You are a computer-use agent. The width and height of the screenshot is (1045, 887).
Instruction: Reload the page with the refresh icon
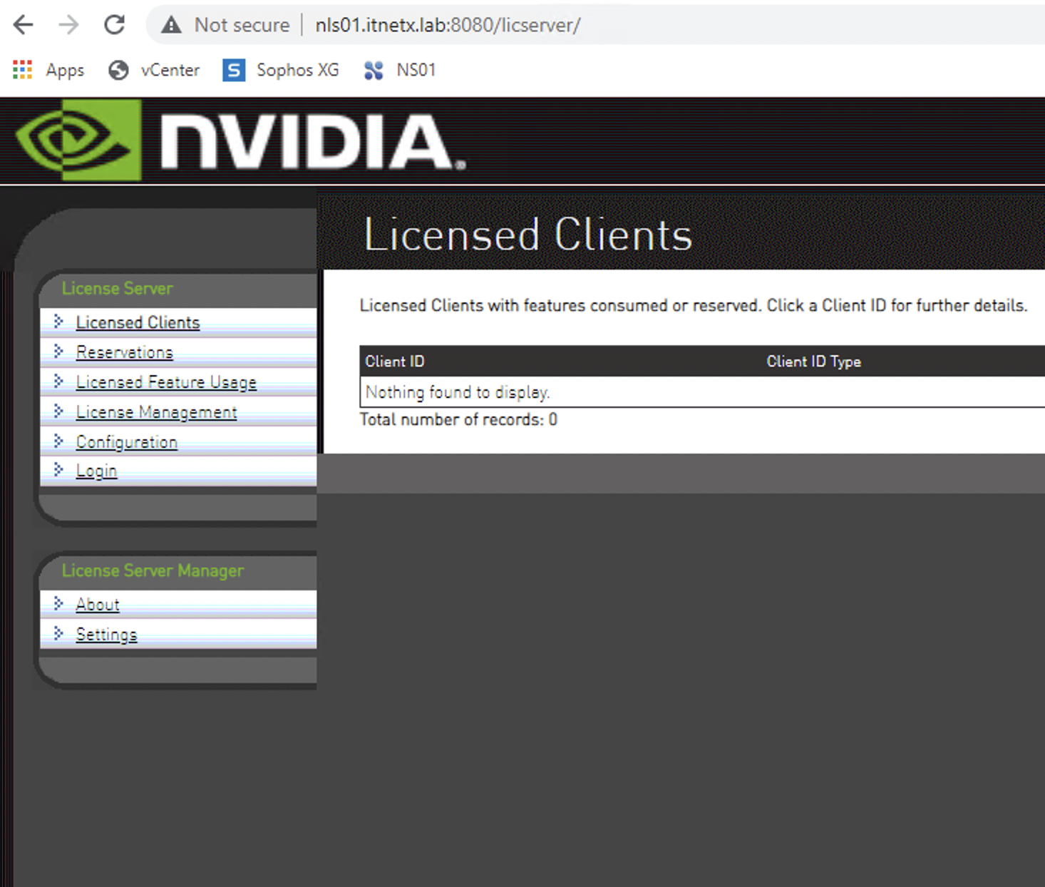click(x=114, y=25)
